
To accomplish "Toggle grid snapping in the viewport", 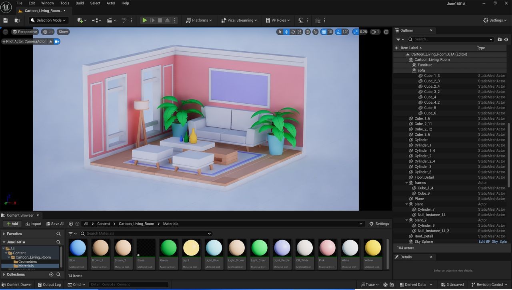I will click(324, 32).
